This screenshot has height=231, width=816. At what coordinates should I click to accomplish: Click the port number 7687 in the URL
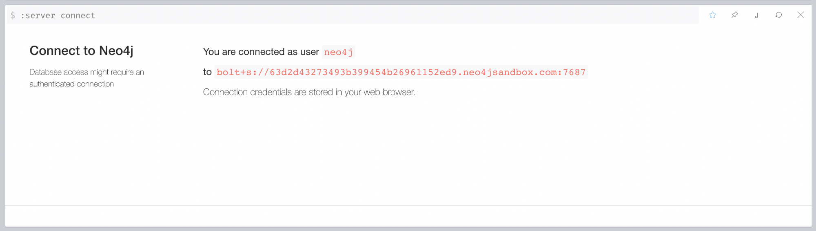point(574,72)
